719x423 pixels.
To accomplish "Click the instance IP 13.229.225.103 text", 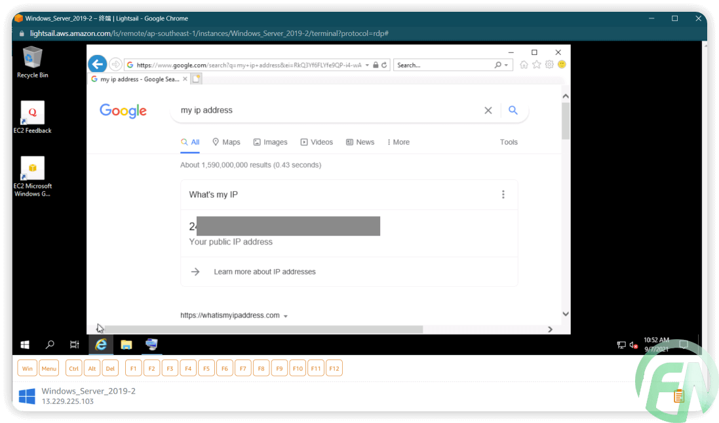I will (68, 401).
